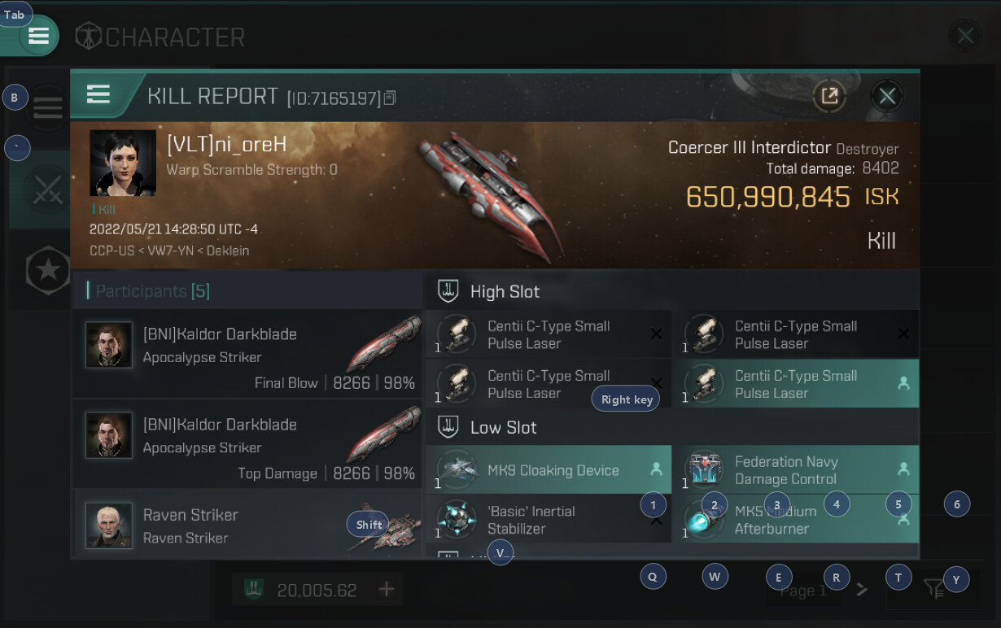Select the crossed swords combat sidebar icon

coord(47,190)
